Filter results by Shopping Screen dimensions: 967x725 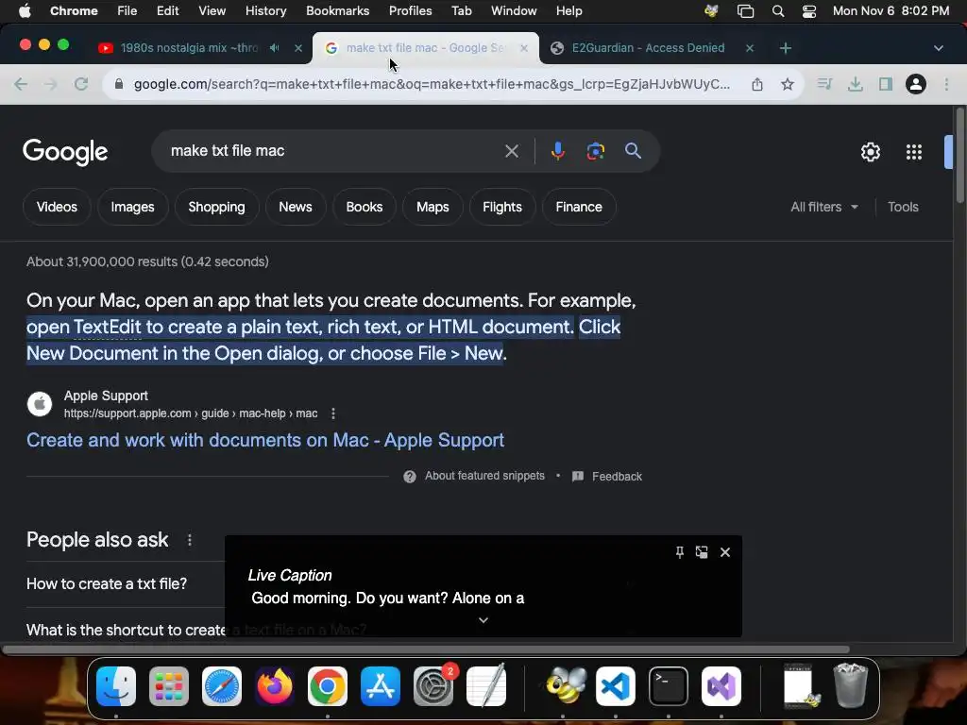(216, 207)
